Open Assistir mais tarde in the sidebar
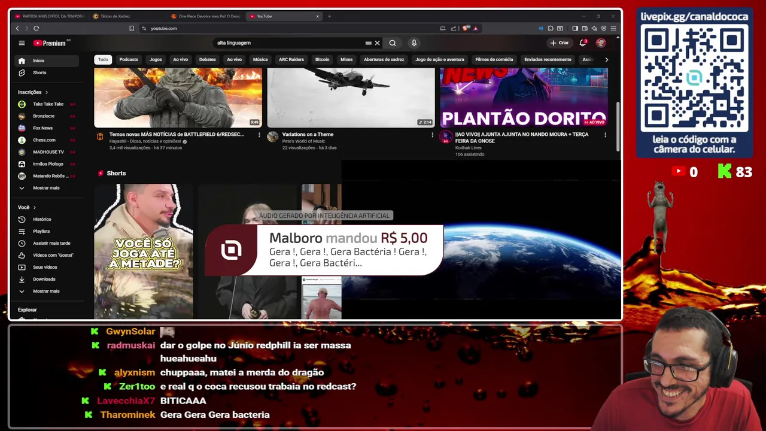766x431 pixels. pyautogui.click(x=46, y=243)
